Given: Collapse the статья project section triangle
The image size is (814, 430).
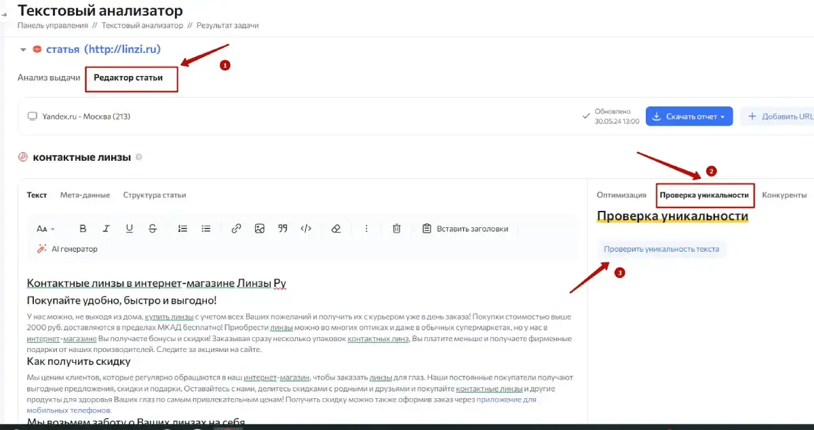Looking at the screenshot, I should tap(23, 50).
